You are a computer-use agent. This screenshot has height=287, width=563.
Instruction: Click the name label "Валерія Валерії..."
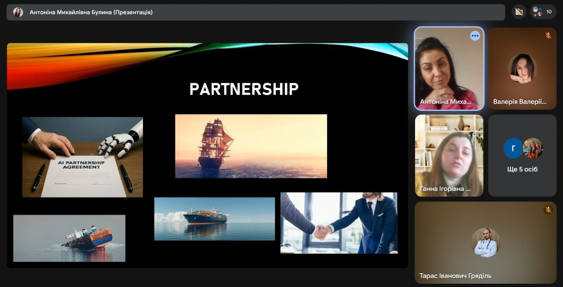(x=520, y=102)
